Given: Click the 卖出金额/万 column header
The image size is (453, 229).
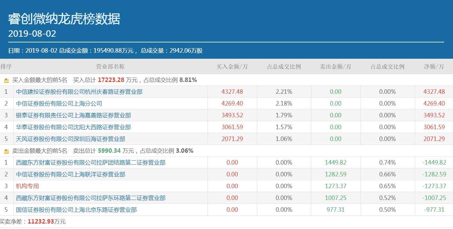Looking at the screenshot, I should [x=336, y=67].
